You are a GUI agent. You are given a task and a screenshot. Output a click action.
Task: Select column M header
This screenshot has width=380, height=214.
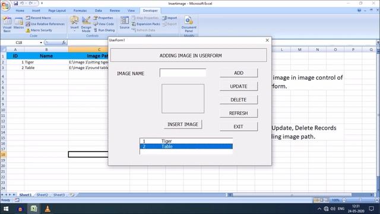click(299, 49)
